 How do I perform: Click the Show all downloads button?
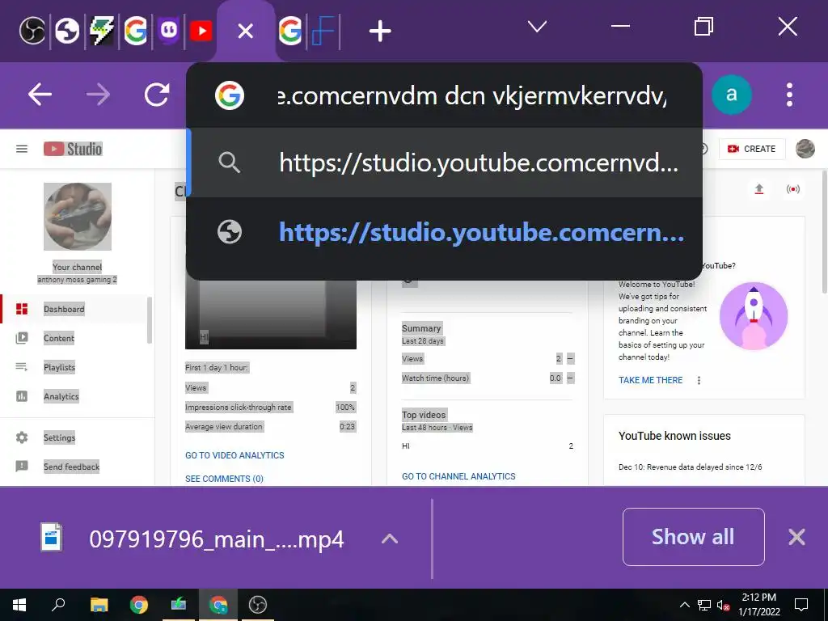click(x=693, y=537)
